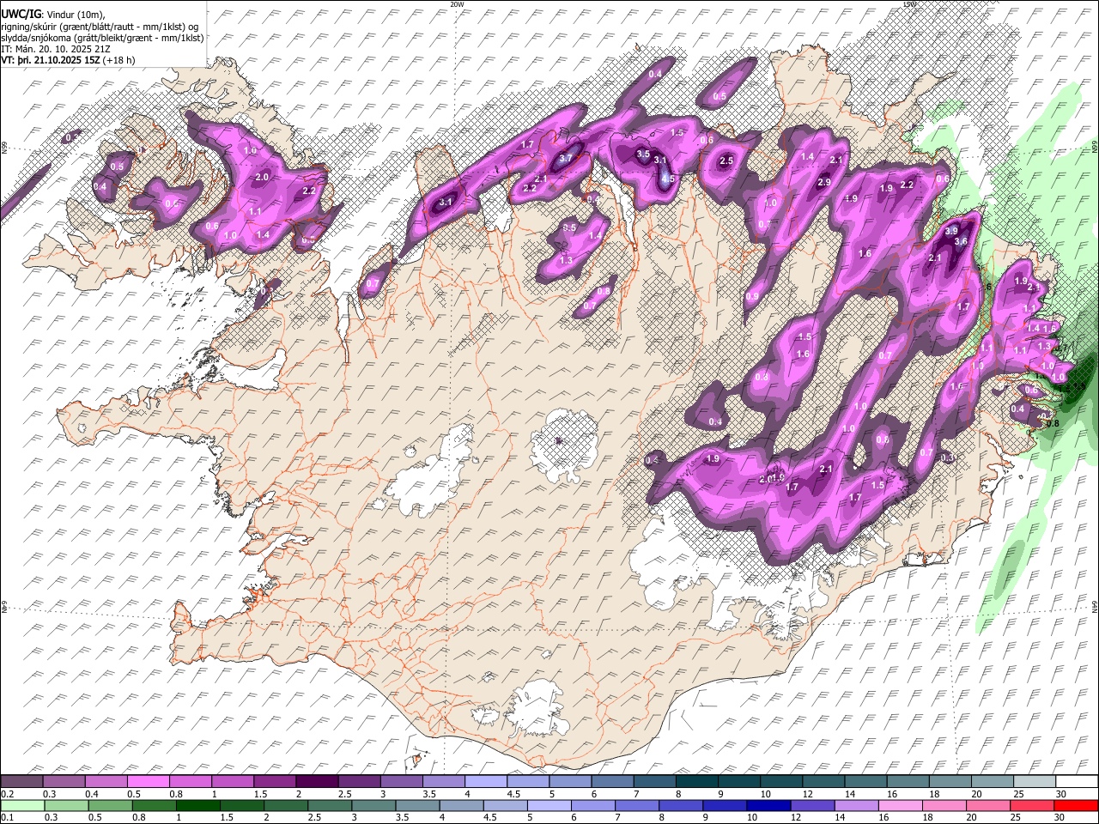Click the initial time 'IT: Mán. 20. 10. 2025 21Z'

coord(56,49)
